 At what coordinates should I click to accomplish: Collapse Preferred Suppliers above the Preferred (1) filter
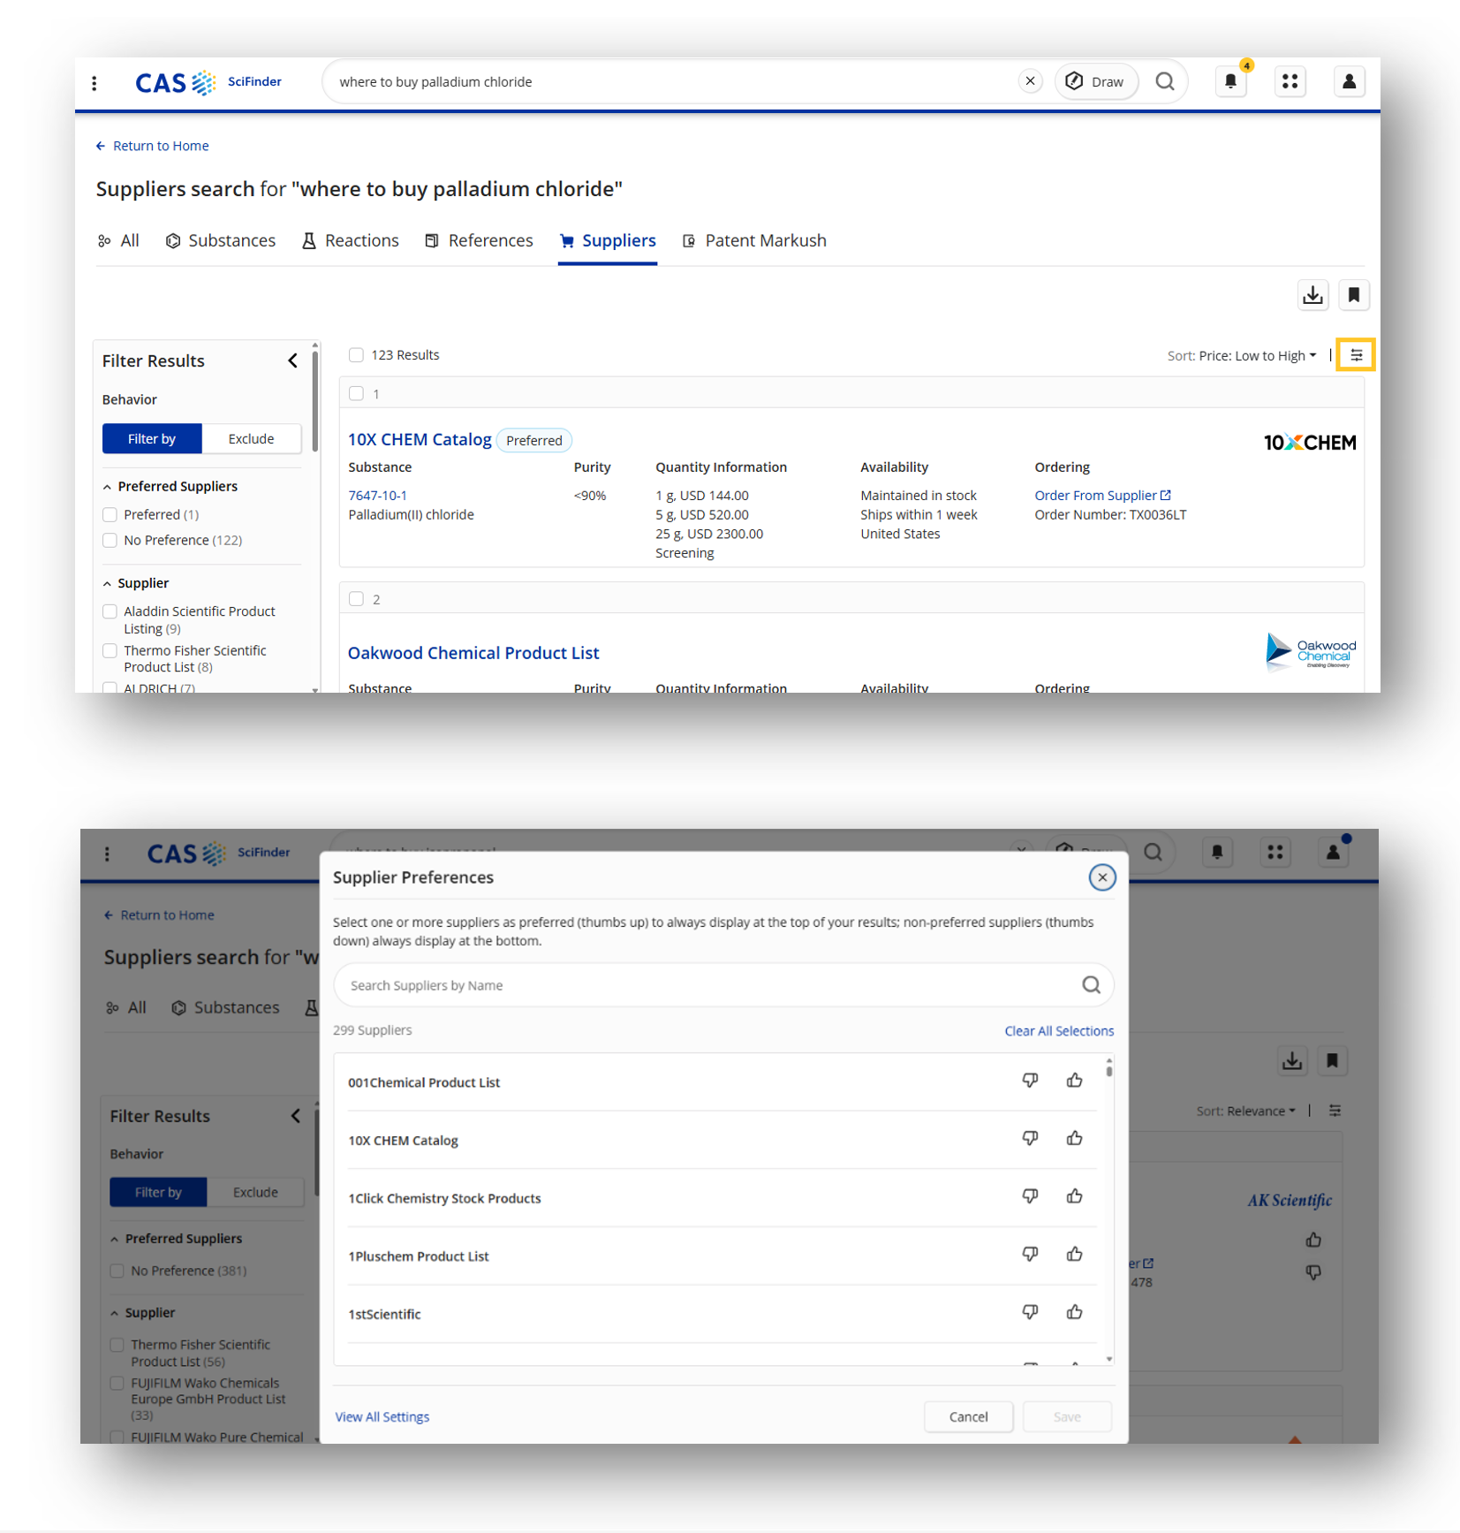(x=107, y=487)
